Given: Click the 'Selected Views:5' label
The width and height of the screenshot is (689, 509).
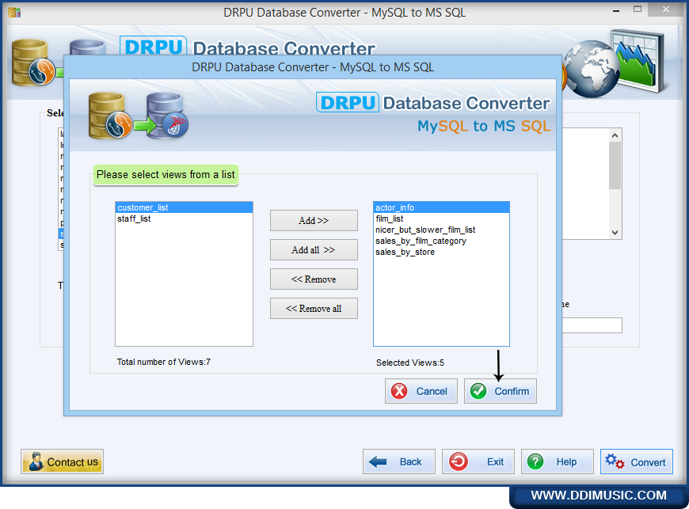Looking at the screenshot, I should click(410, 363).
